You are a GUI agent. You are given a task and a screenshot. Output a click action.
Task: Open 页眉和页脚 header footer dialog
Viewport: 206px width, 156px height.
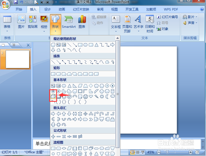[x=127, y=24]
